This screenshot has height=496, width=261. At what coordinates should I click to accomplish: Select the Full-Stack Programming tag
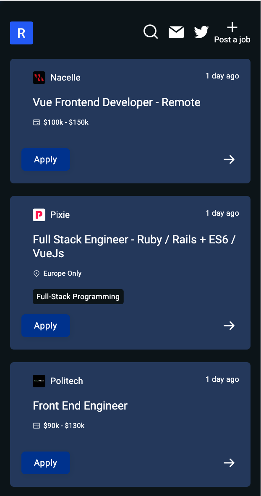point(78,297)
